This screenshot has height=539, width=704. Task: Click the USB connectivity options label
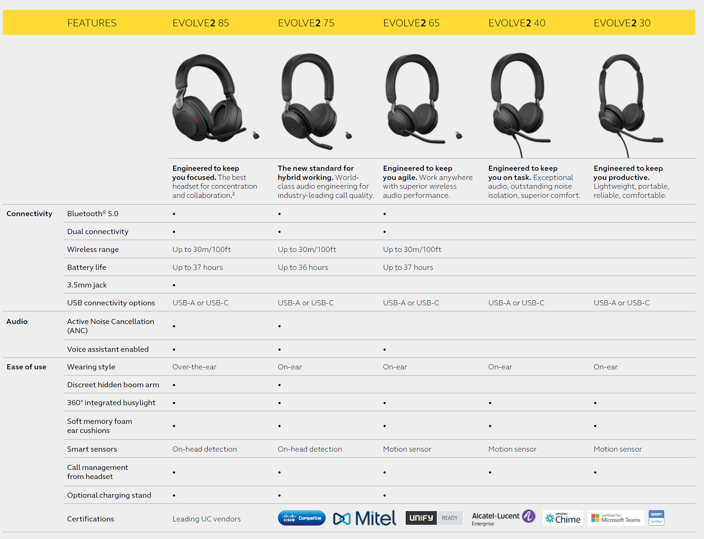(x=111, y=303)
